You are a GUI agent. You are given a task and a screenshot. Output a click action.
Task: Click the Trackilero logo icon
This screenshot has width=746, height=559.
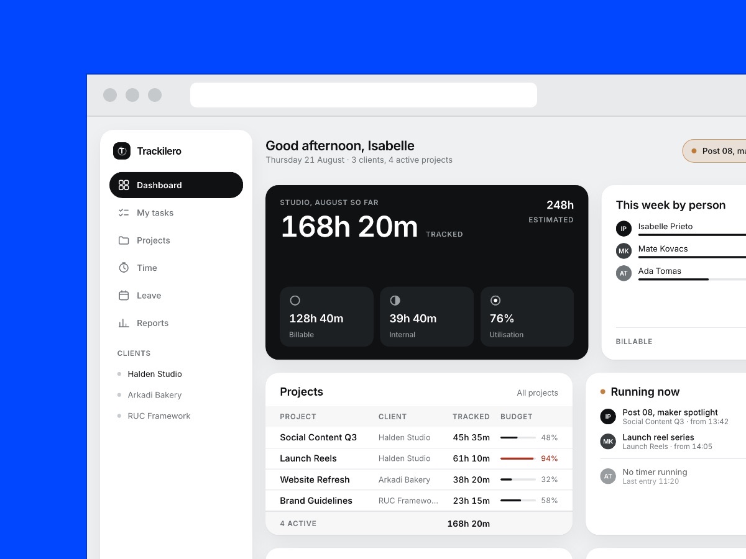(x=122, y=151)
